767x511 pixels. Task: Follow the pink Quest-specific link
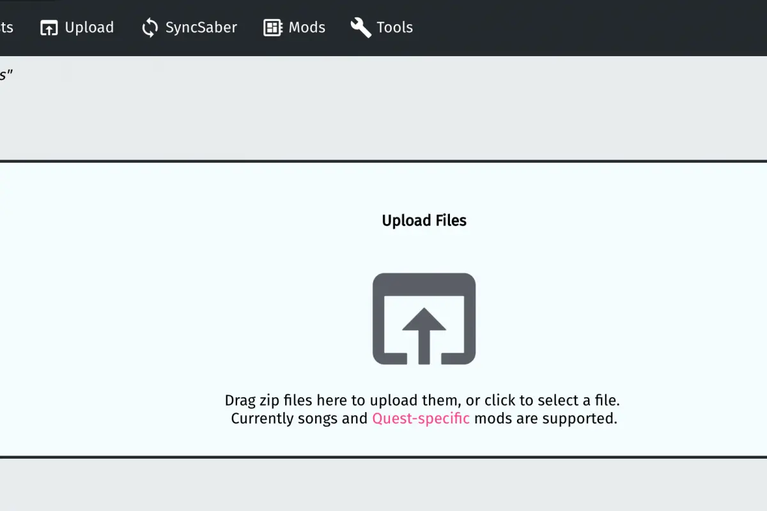click(421, 418)
